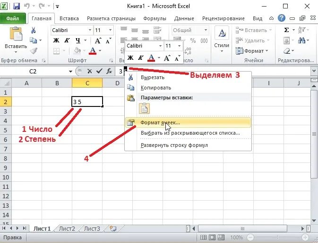The width and height of the screenshot is (318, 243).
Task: Toggle italic К in the mini toolbar
Action: pyautogui.click(x=140, y=58)
